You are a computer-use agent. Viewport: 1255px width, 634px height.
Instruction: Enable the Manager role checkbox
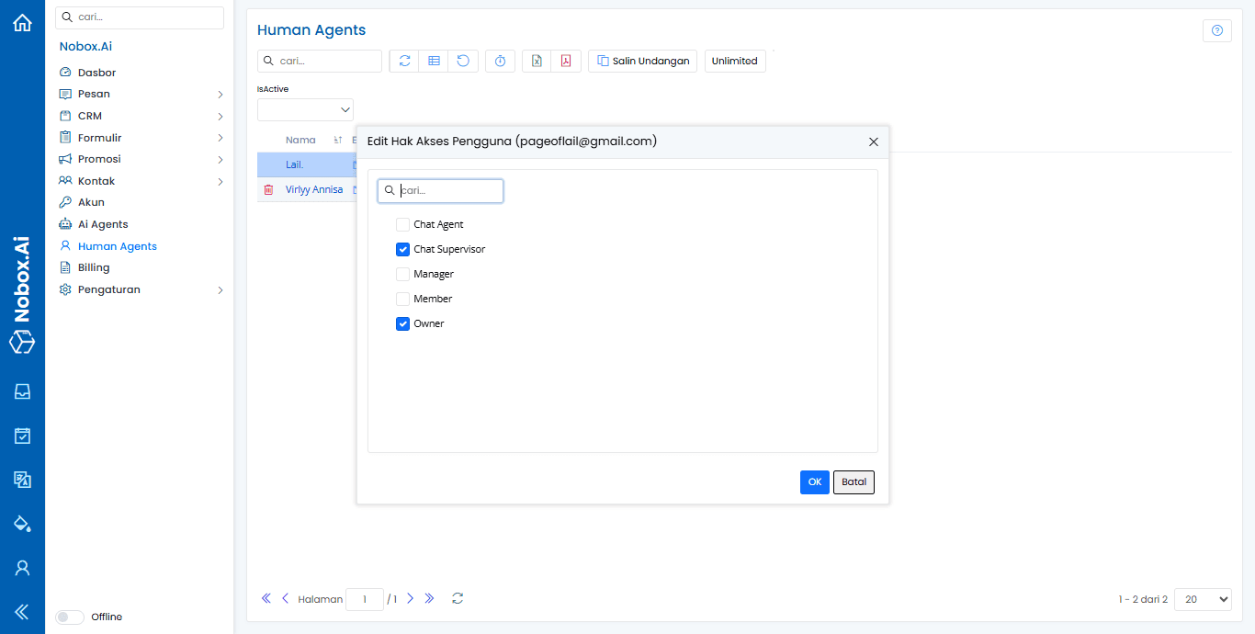click(402, 274)
